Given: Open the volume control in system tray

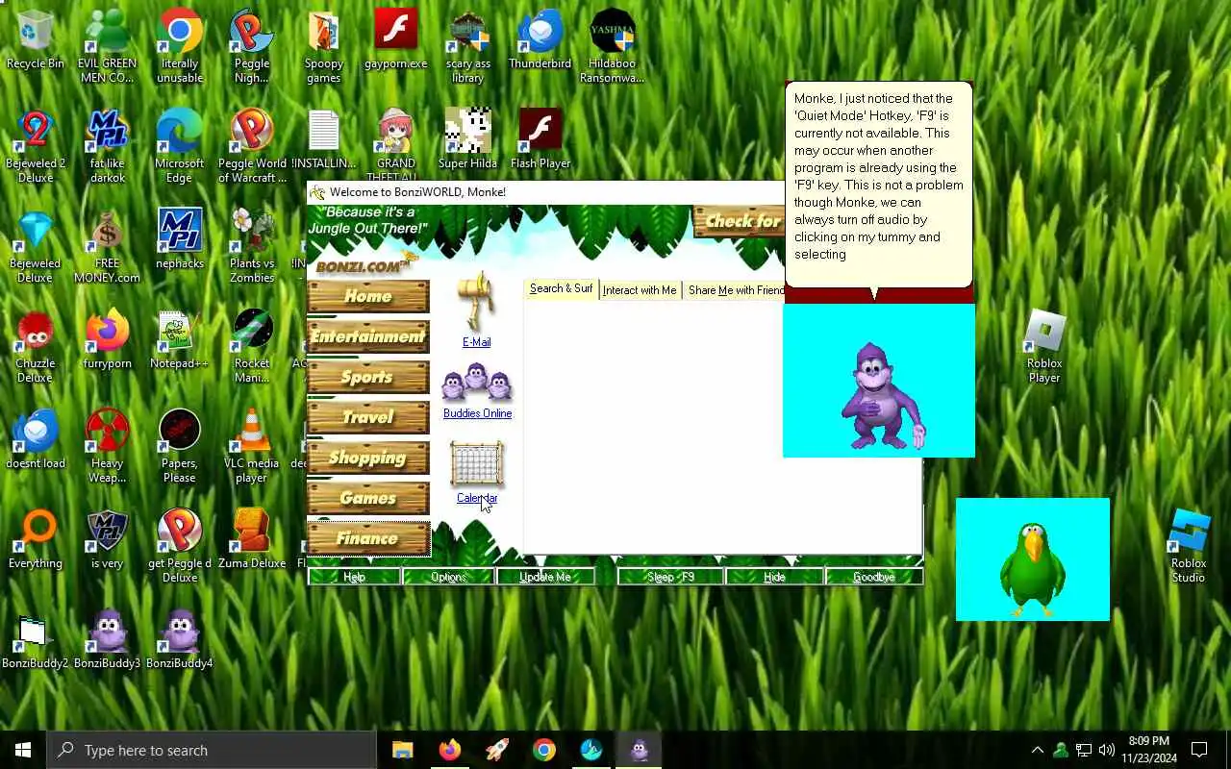Looking at the screenshot, I should coord(1107,750).
